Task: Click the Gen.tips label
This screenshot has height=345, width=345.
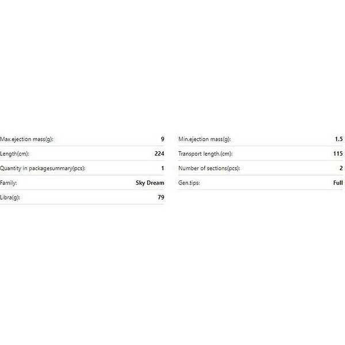Action: point(189,183)
